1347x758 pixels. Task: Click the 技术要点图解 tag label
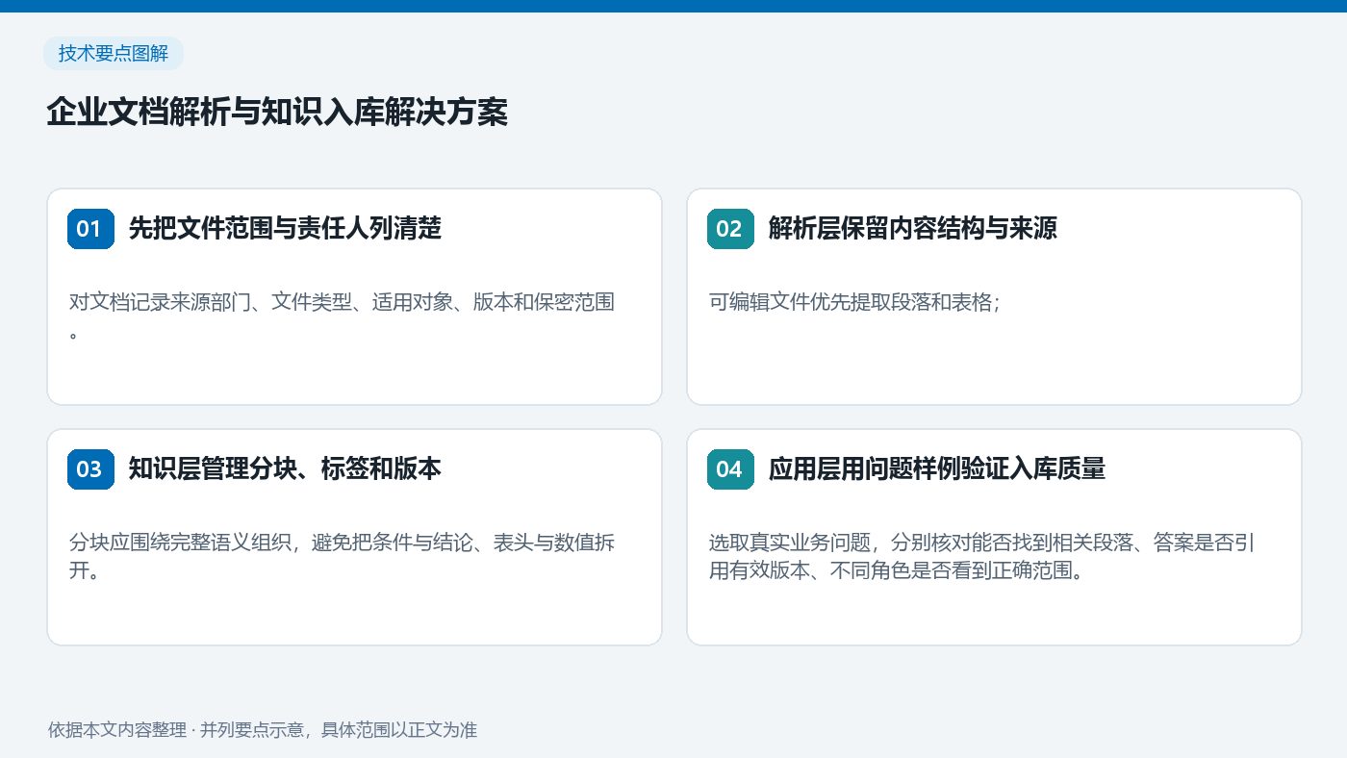(x=114, y=54)
